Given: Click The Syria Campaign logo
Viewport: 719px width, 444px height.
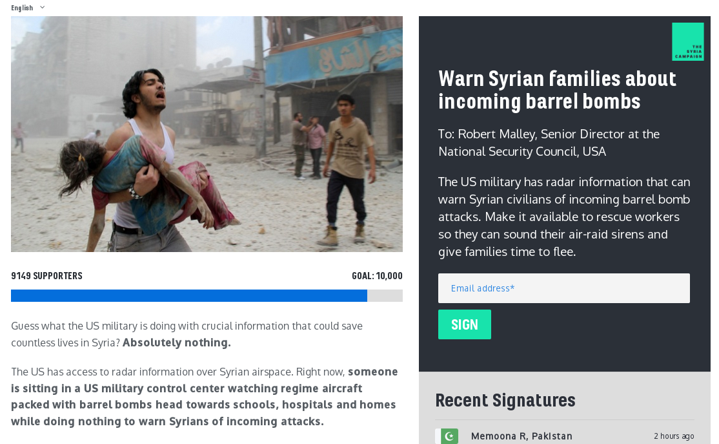Looking at the screenshot, I should tap(687, 41).
